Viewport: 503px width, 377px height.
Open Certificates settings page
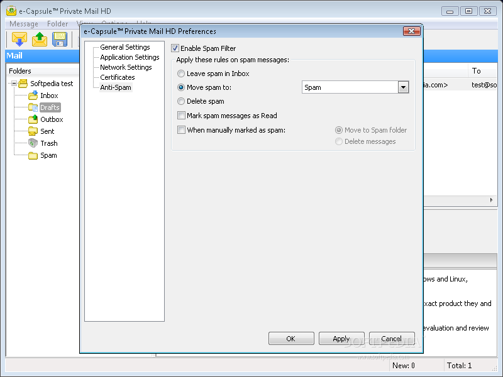[x=118, y=77]
